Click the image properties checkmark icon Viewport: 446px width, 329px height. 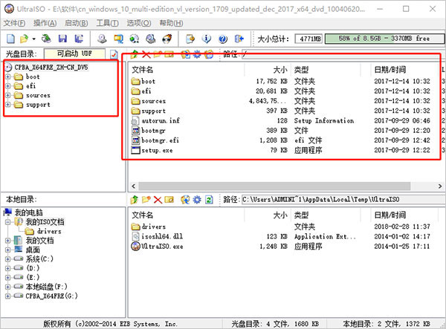(x=114, y=53)
